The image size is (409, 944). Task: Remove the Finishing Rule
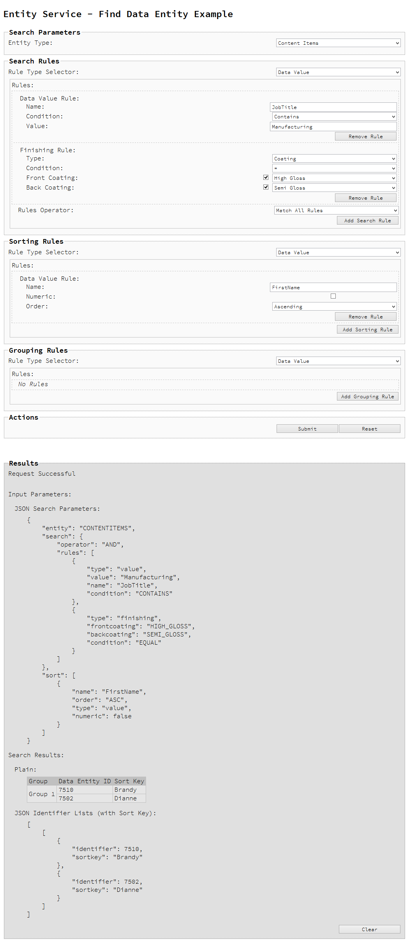365,198
